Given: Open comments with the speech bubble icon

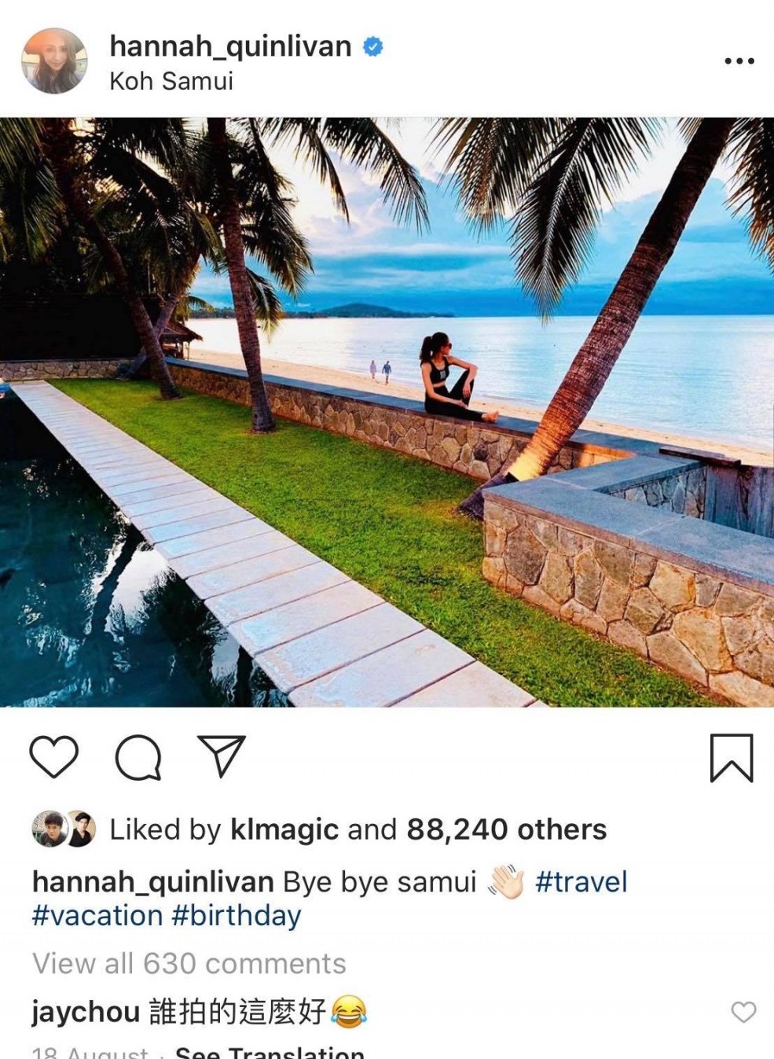Looking at the screenshot, I should (138, 757).
